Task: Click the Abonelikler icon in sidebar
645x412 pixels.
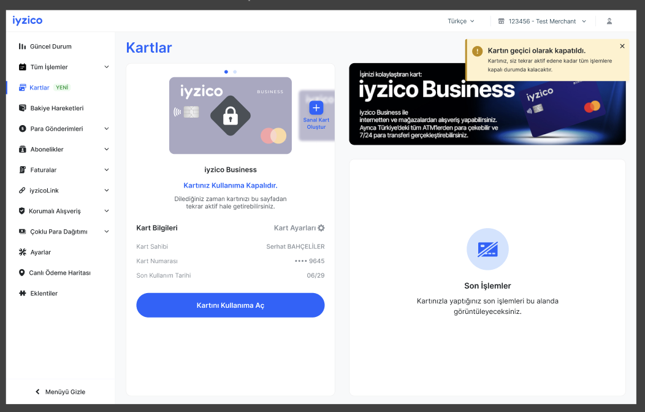Action: 23,149
